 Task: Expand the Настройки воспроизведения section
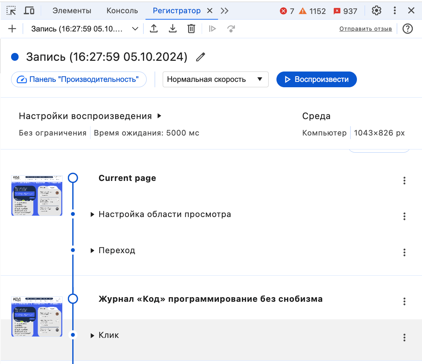(x=89, y=116)
